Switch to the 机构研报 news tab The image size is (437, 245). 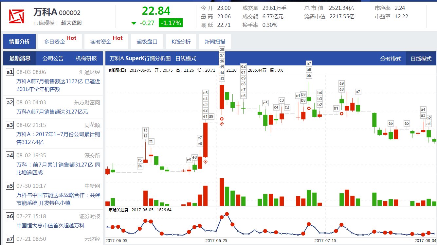click(86, 59)
